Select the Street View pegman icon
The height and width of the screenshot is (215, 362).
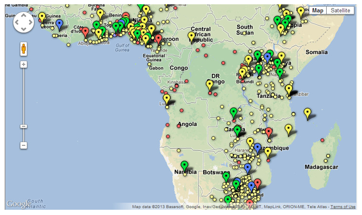tap(23, 48)
